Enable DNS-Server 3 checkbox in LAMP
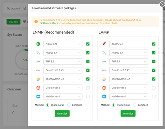 (x=154, y=88)
